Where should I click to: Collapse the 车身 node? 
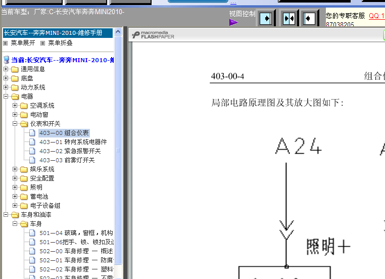click(15, 224)
